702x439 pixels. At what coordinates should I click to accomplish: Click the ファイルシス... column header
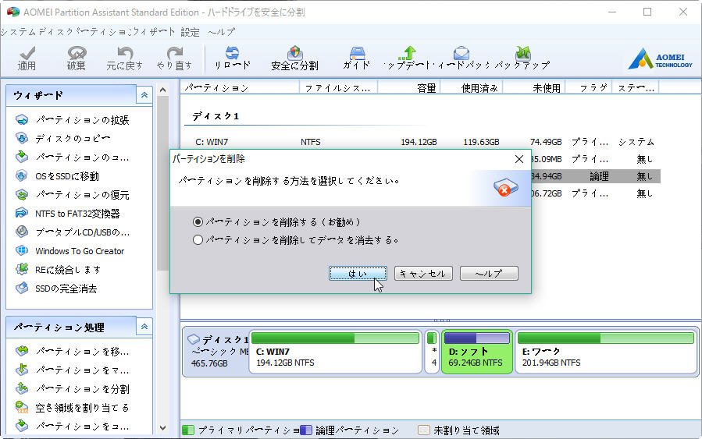338,88
